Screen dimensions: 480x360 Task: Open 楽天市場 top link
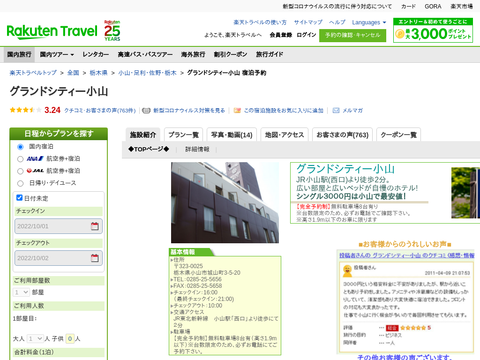(x=462, y=7)
